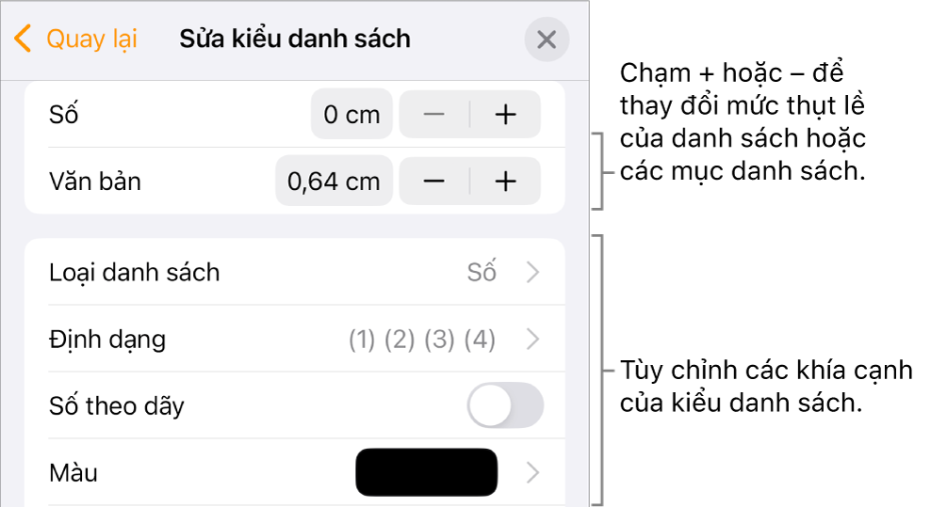Tap the back chevron arrow icon
Viewport: 931px width, 507px height.
point(24,40)
